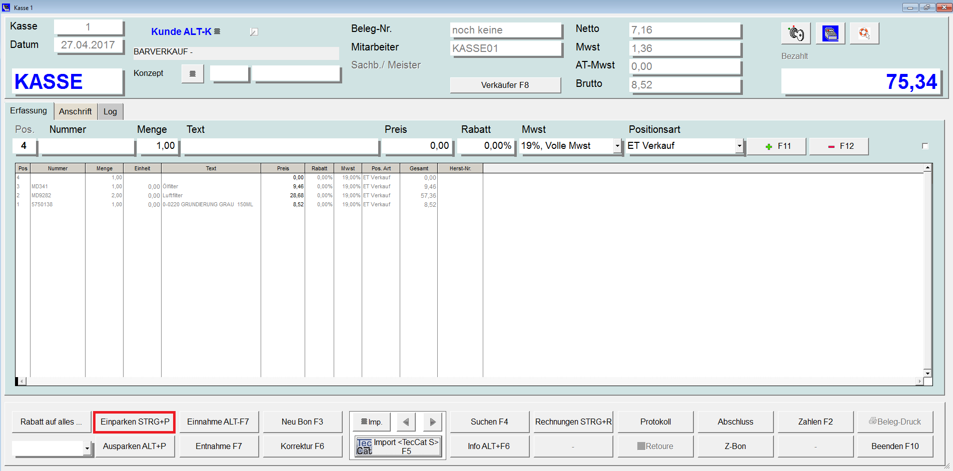Image resolution: width=953 pixels, height=471 pixels.
Task: Click the Verkäufer F8 button
Action: [505, 85]
